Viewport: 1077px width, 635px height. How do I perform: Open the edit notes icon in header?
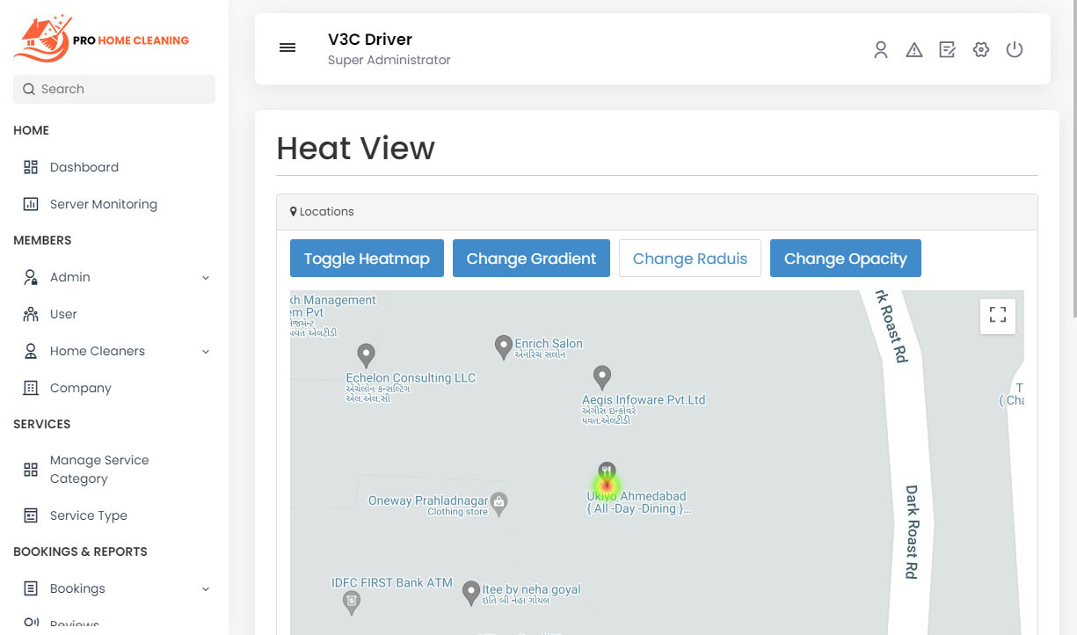947,50
